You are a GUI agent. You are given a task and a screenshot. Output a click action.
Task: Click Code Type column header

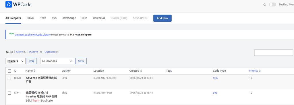(219, 71)
